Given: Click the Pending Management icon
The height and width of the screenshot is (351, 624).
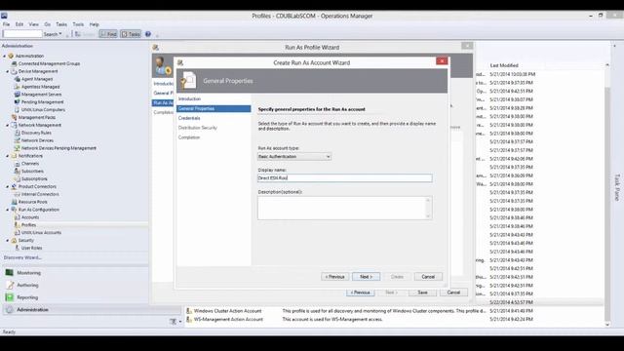Looking at the screenshot, I should [x=18, y=101].
